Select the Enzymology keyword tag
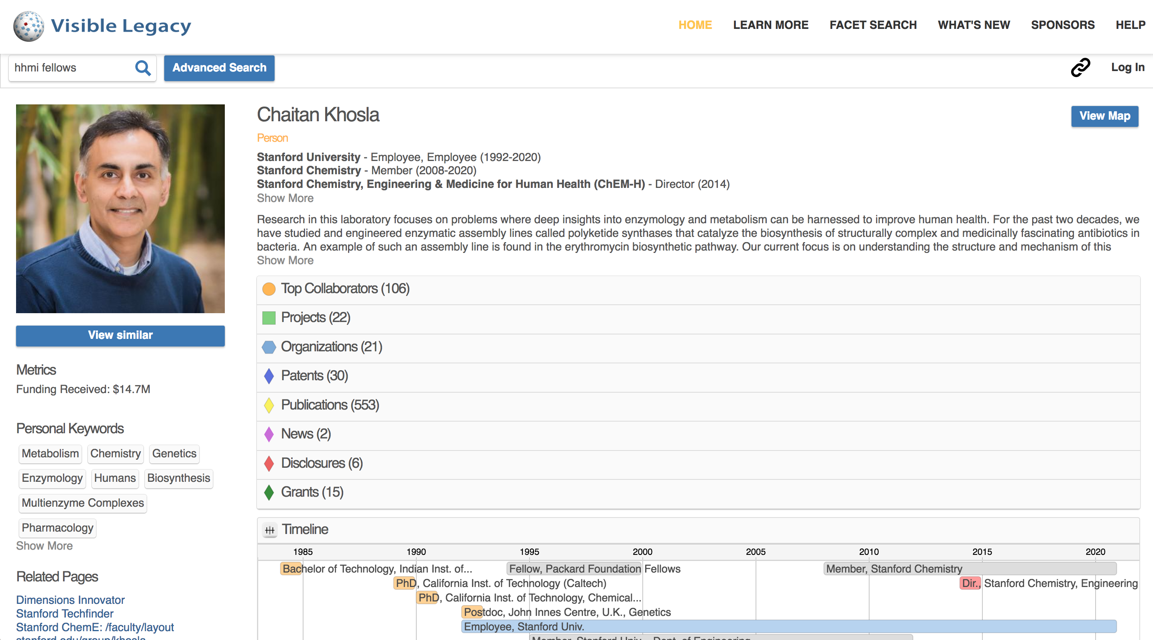Viewport: 1153px width, 640px height. 52,479
